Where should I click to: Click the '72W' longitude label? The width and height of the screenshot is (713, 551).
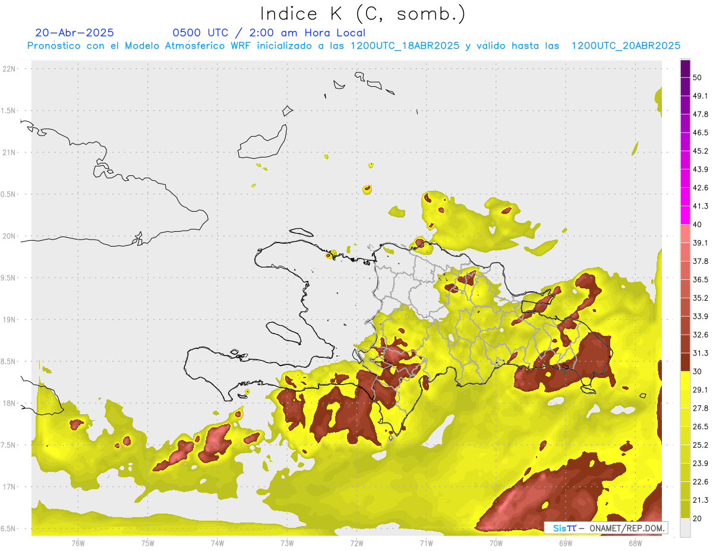pos(356,543)
